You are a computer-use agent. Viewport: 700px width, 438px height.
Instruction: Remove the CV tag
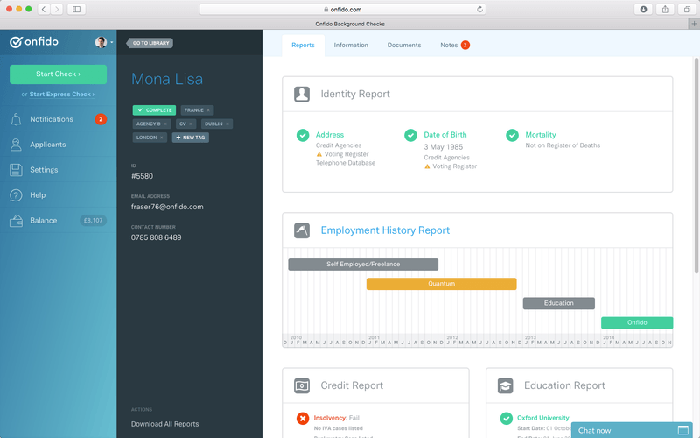pos(191,124)
